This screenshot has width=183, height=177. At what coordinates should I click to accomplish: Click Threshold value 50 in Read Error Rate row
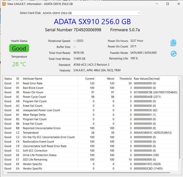tap(130, 83)
